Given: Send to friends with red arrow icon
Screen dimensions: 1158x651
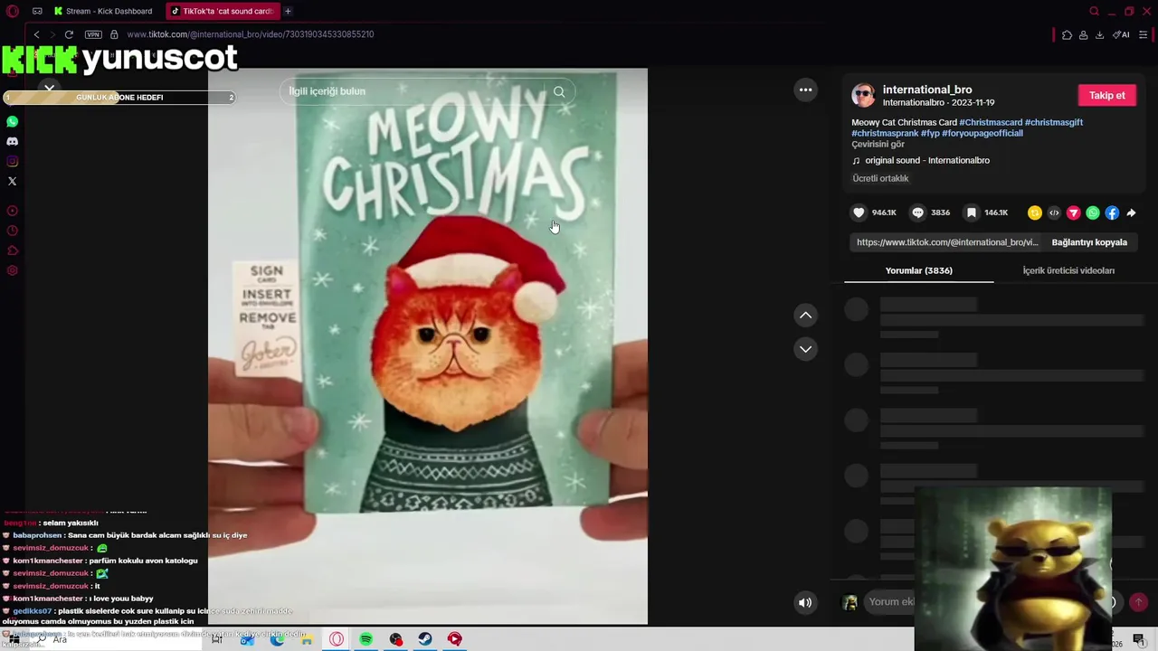Looking at the screenshot, I should (1073, 212).
